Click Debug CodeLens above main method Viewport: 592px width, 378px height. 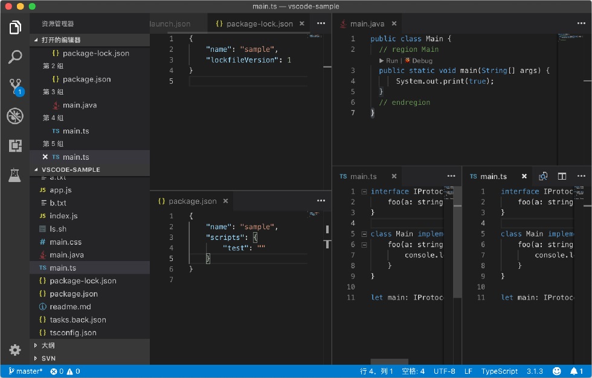[418, 61]
